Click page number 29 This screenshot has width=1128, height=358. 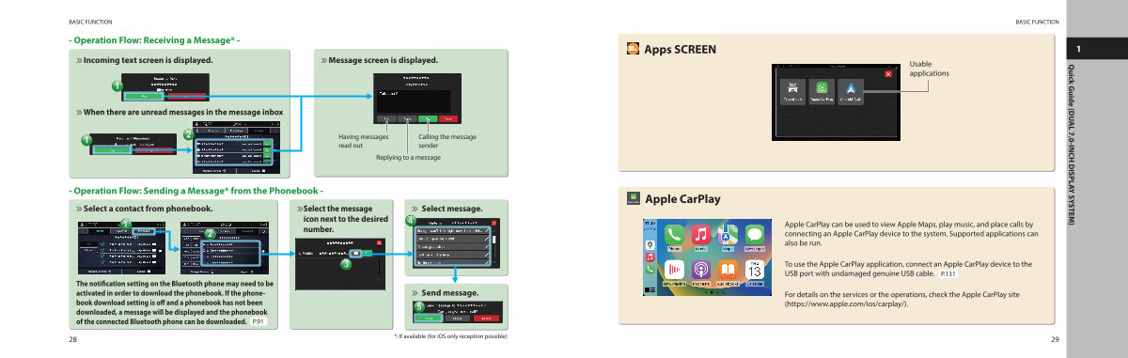1054,338
